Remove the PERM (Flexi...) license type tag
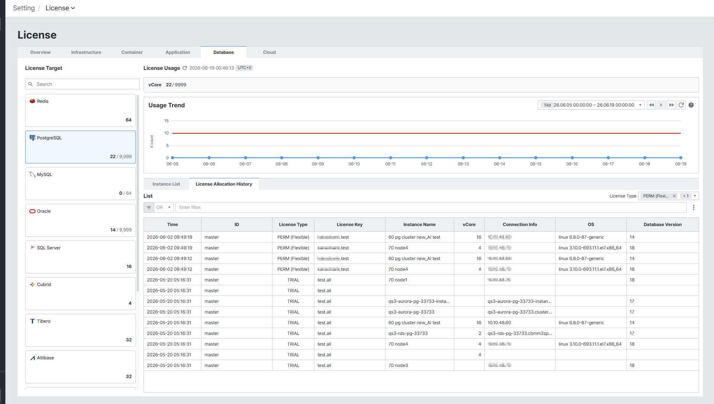This screenshot has width=714, height=404. [x=674, y=196]
